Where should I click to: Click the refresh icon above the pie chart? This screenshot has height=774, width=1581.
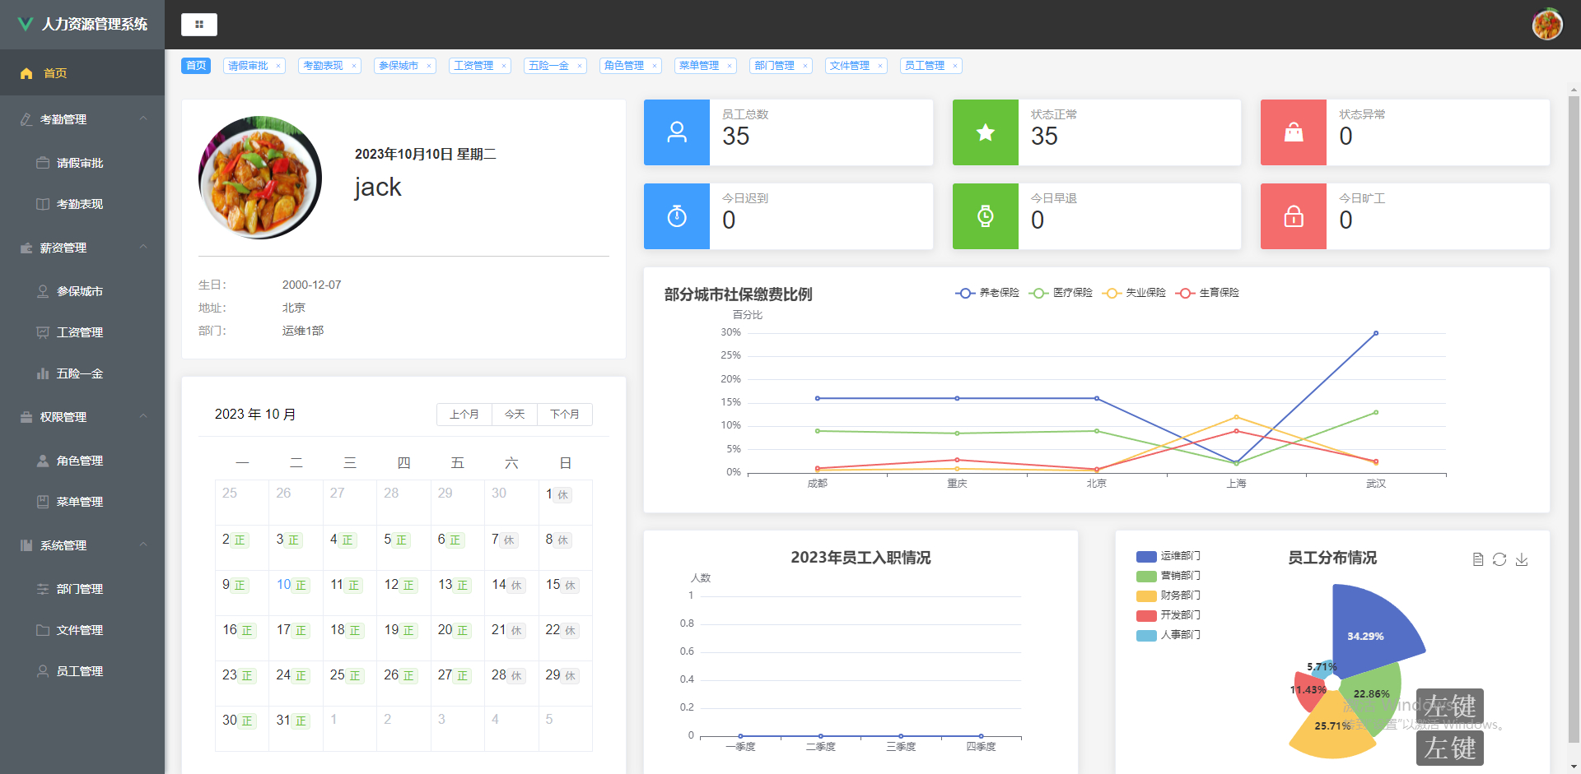1499,558
